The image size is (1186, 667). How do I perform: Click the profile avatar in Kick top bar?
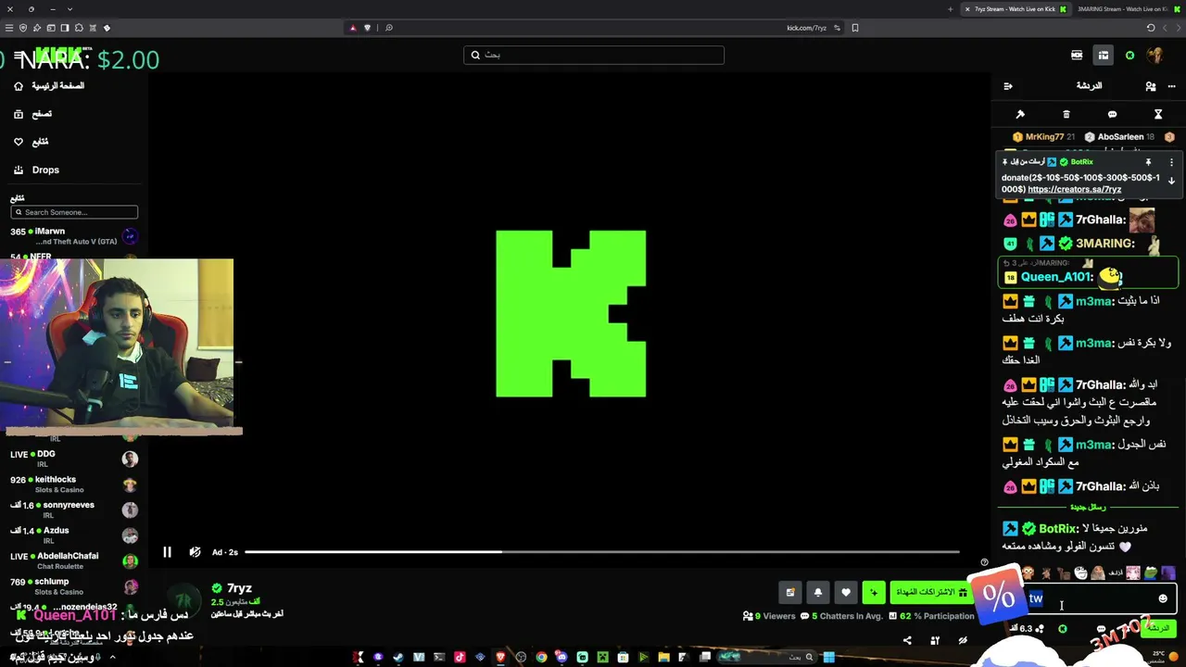[x=1155, y=56]
